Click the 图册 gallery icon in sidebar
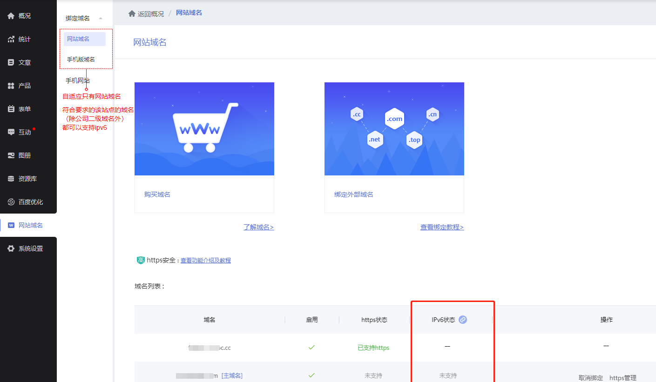 (x=11, y=155)
